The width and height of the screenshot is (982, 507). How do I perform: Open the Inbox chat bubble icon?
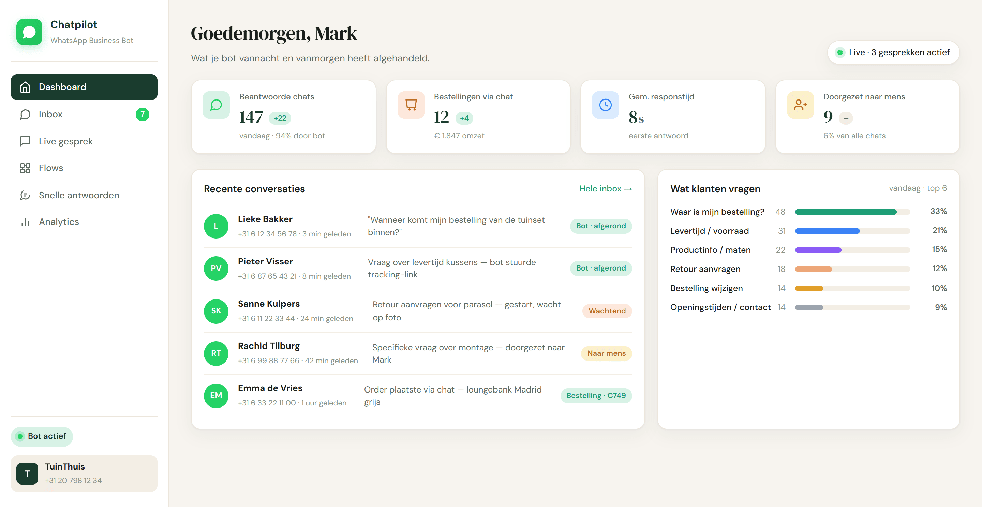pos(25,114)
